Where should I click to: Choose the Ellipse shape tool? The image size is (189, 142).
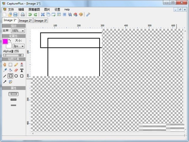click(16, 76)
